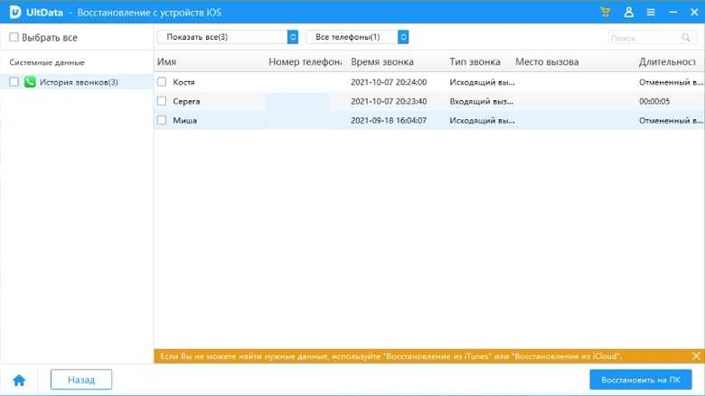Click the home icon at bottom left

click(x=19, y=380)
